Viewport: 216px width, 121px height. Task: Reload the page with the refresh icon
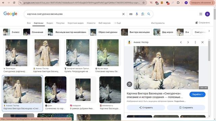(14, 3)
